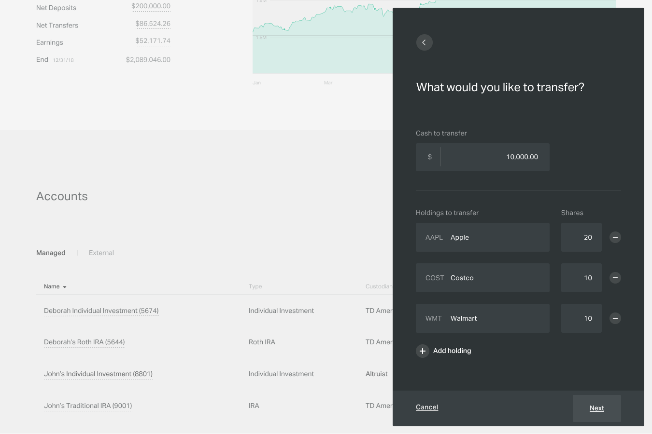The height and width of the screenshot is (434, 652).
Task: Open Deborah Individual Investment (5674) account
Action: 101,311
